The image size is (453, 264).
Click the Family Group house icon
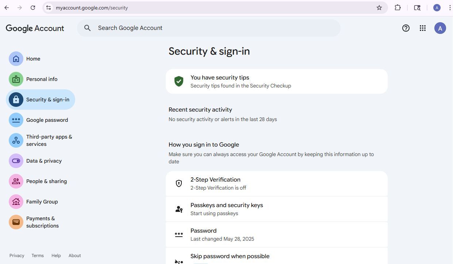pyautogui.click(x=16, y=202)
